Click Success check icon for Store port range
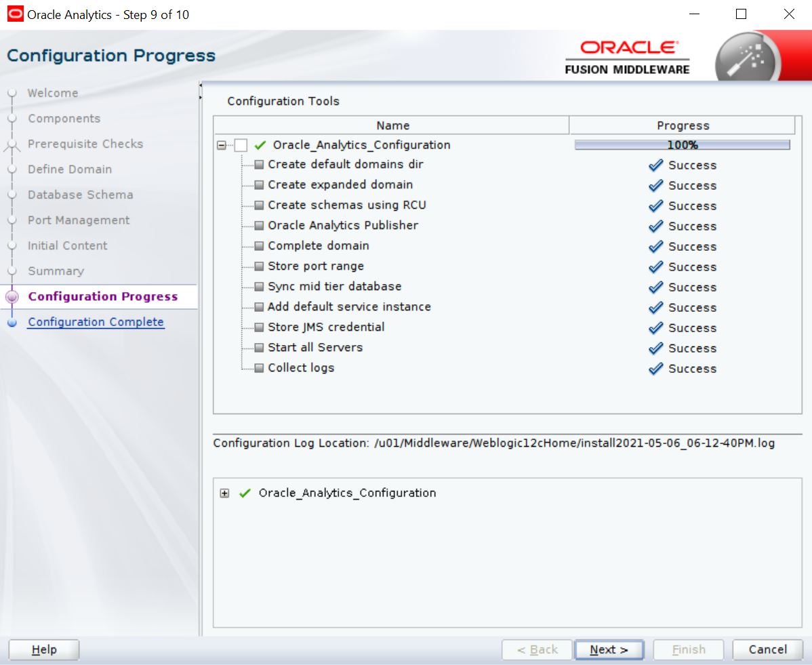The image size is (812, 665). point(655,266)
